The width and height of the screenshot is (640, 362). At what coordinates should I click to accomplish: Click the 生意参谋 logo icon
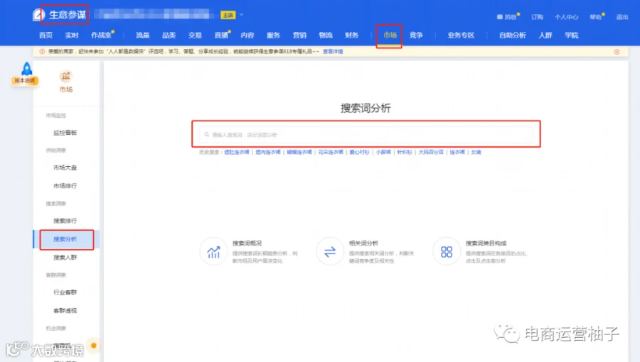[x=38, y=15]
